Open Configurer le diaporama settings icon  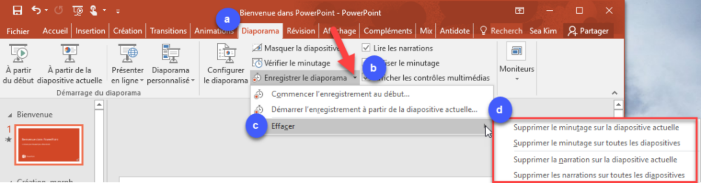coord(226,53)
